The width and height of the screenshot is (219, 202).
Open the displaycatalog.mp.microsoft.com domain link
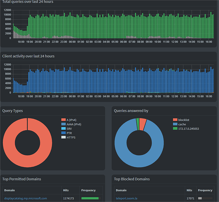[25, 198]
